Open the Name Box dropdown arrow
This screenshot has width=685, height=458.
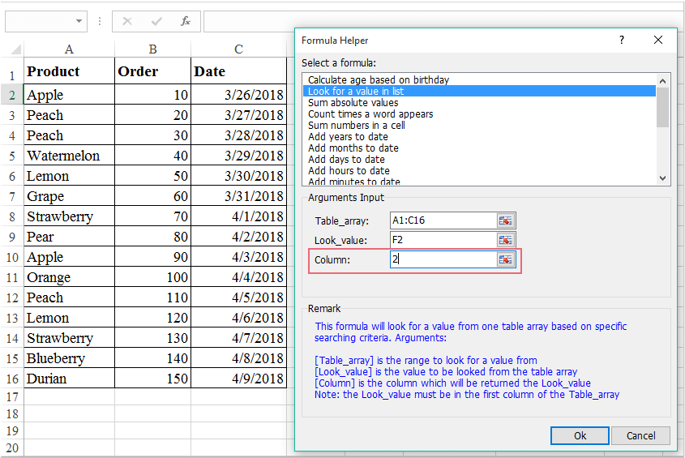(x=79, y=21)
